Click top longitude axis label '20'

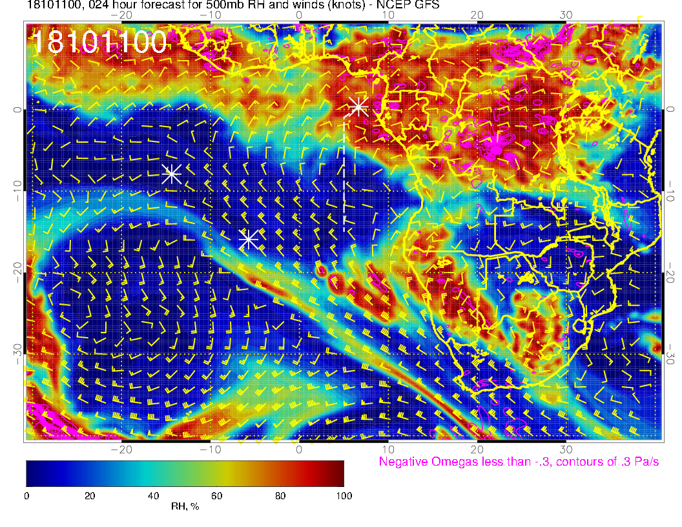[x=477, y=15]
